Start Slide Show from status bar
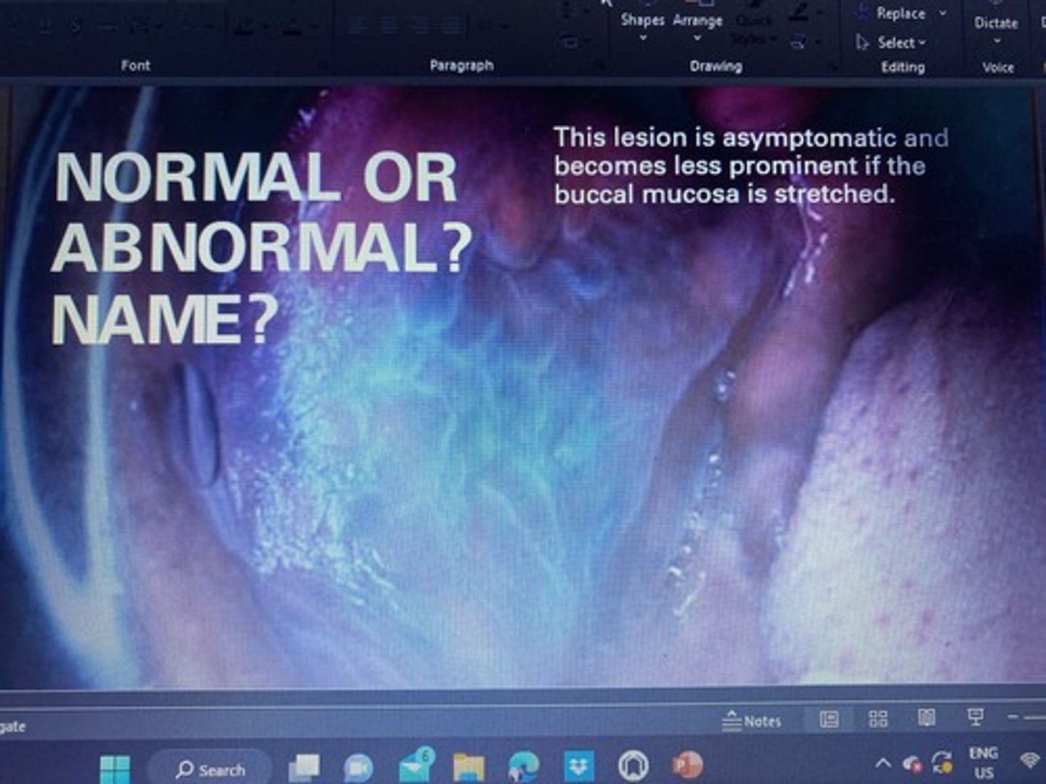 [x=975, y=717]
